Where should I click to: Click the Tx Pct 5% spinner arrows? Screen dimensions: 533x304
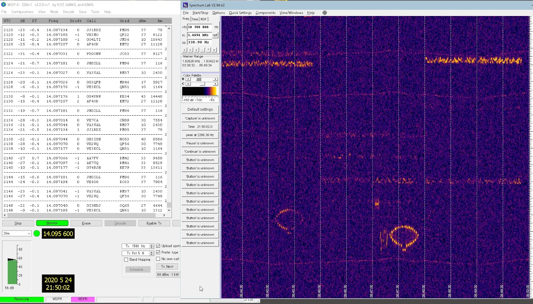152,253
